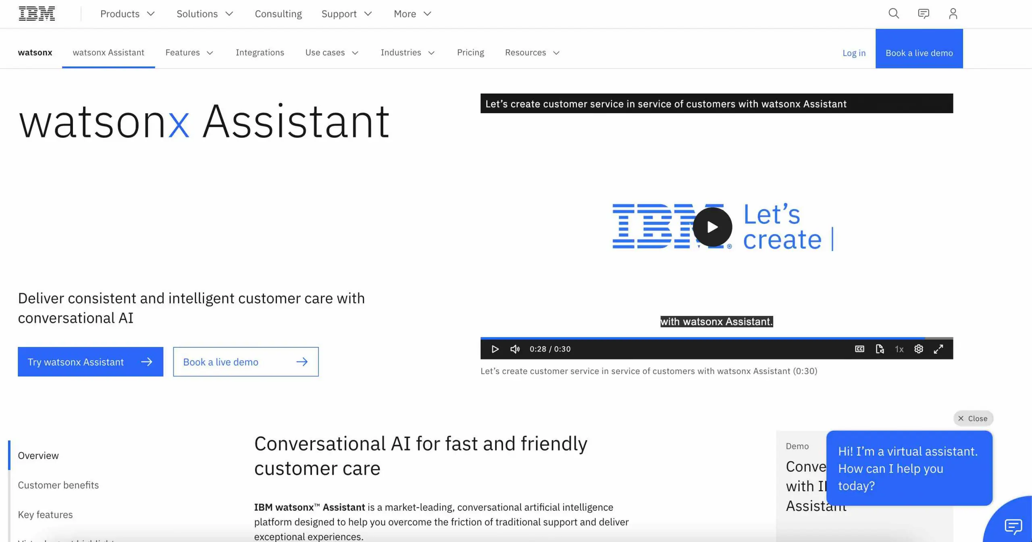Open the user profile icon

pyautogui.click(x=953, y=14)
